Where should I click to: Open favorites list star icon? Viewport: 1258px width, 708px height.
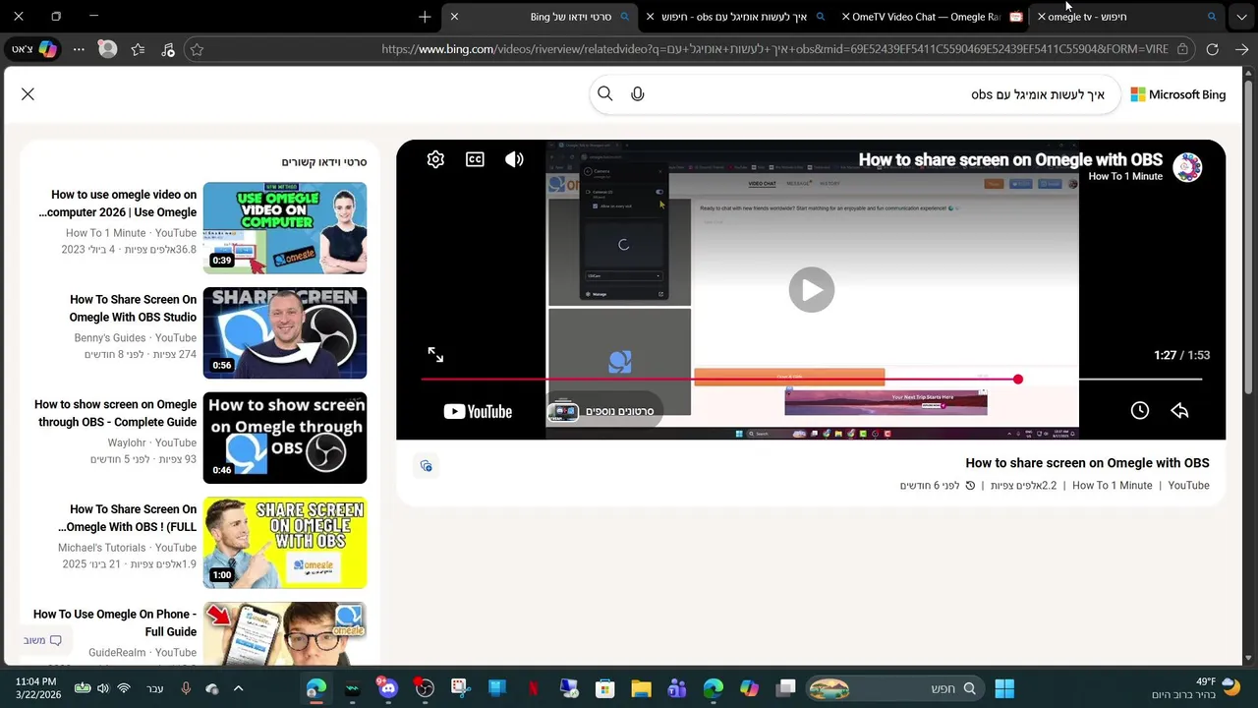tap(138, 49)
